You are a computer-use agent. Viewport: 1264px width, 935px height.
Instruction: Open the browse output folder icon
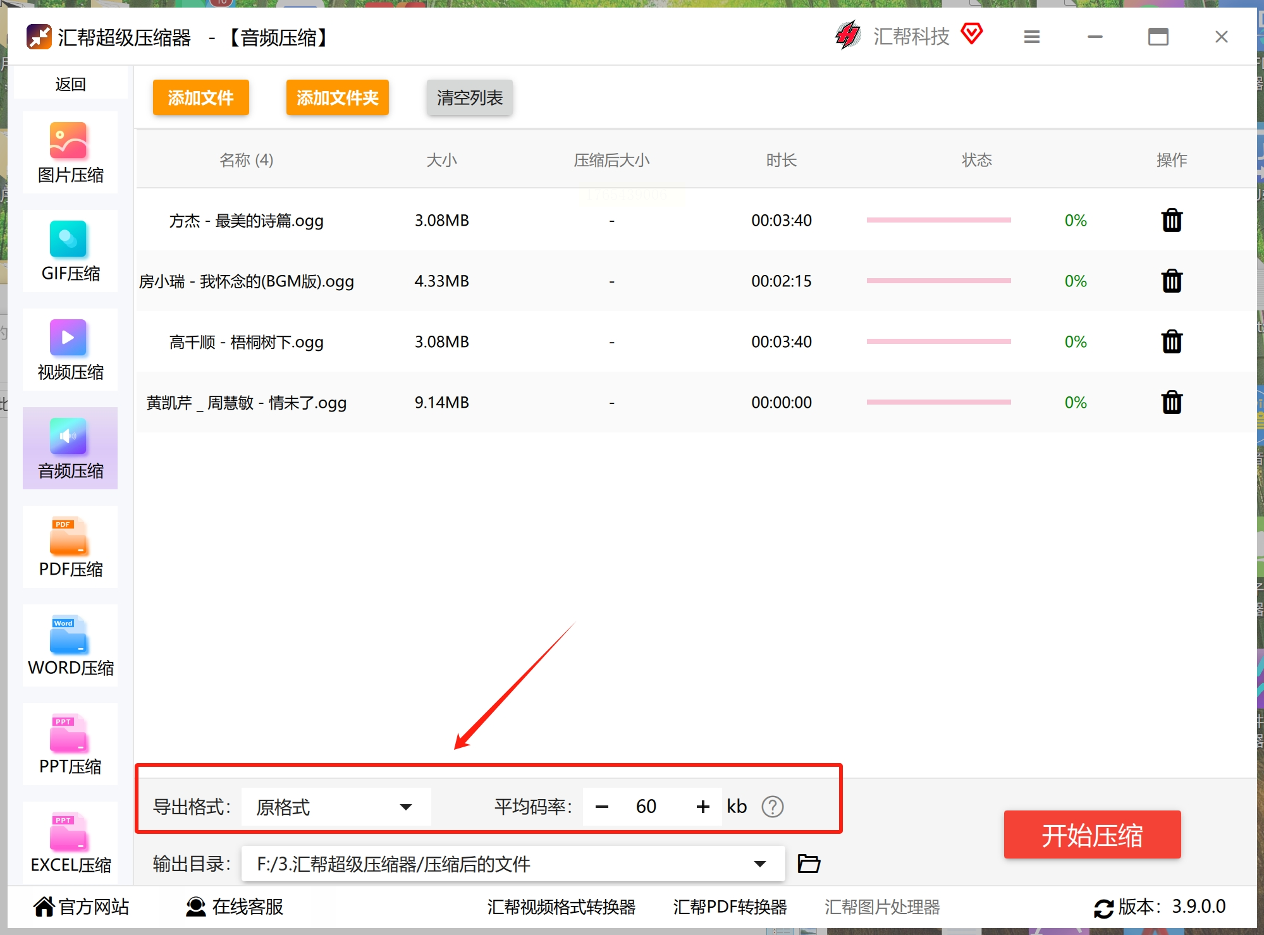pos(808,864)
